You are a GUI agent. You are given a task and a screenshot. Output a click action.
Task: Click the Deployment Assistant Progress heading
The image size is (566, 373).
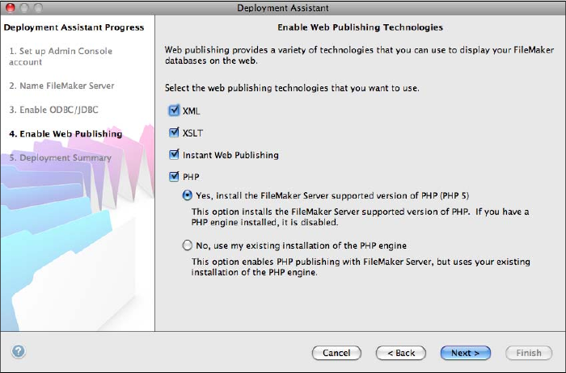74,27
